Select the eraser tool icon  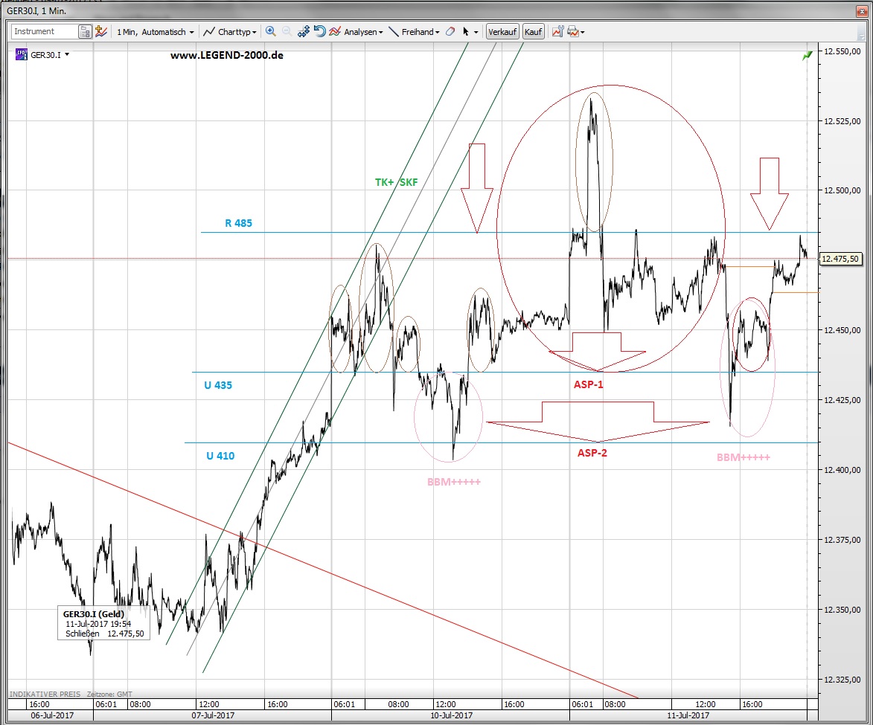450,32
